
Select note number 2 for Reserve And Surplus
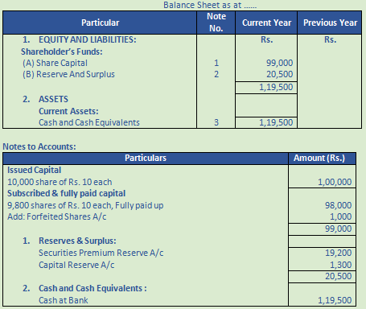point(216,74)
